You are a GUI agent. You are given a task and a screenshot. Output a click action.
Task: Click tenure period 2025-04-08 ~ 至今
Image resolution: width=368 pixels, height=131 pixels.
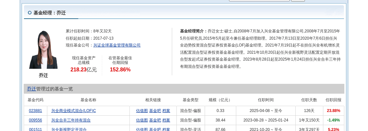point(266,111)
